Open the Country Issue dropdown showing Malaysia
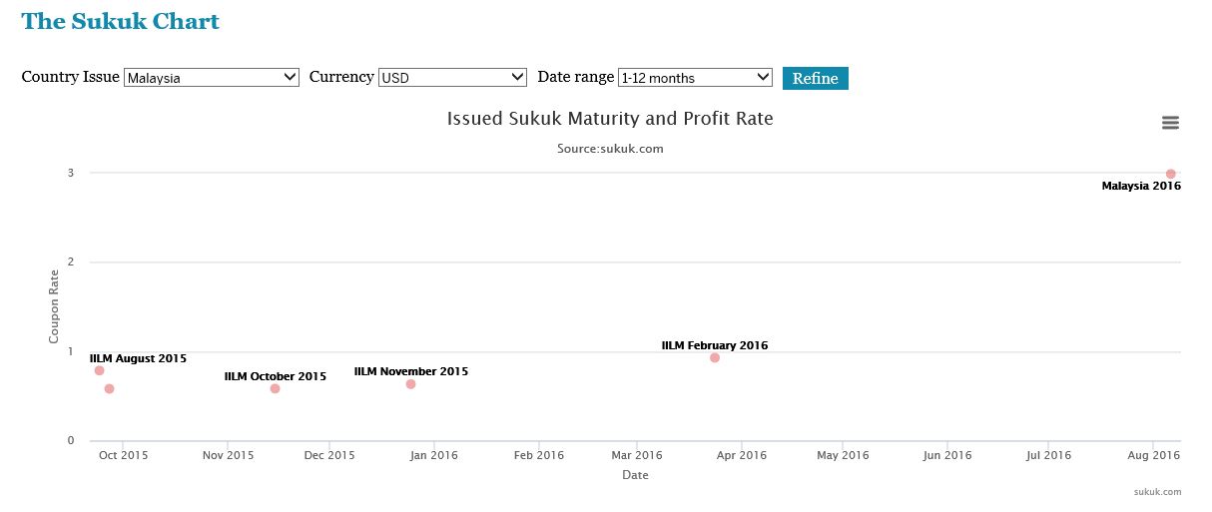This screenshot has height=512, width=1212. pyautogui.click(x=212, y=77)
